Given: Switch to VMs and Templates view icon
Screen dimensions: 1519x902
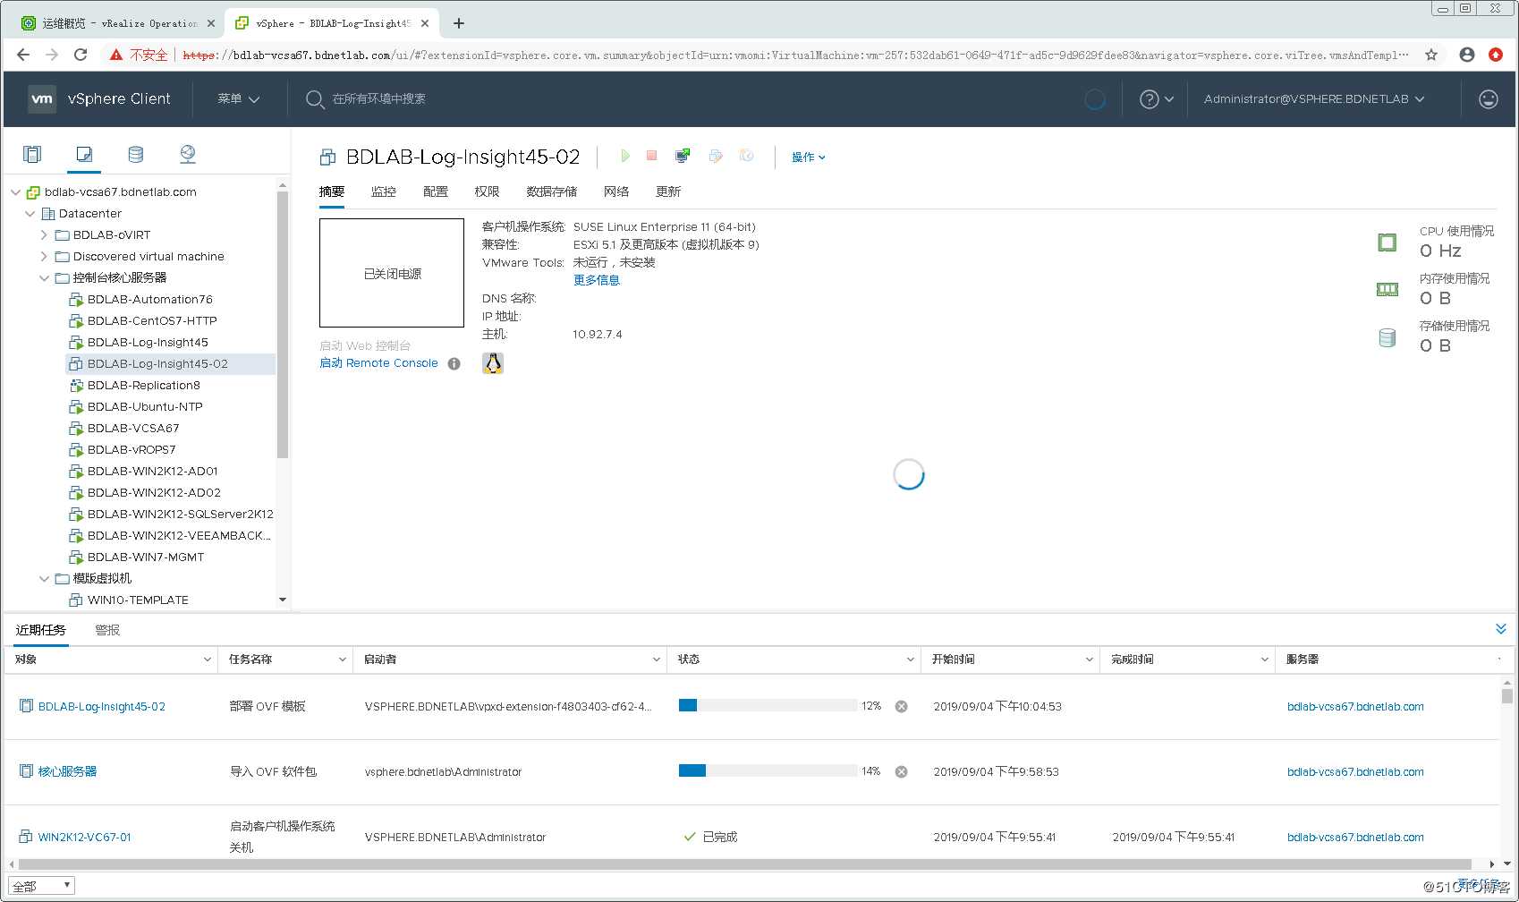Looking at the screenshot, I should [x=84, y=154].
